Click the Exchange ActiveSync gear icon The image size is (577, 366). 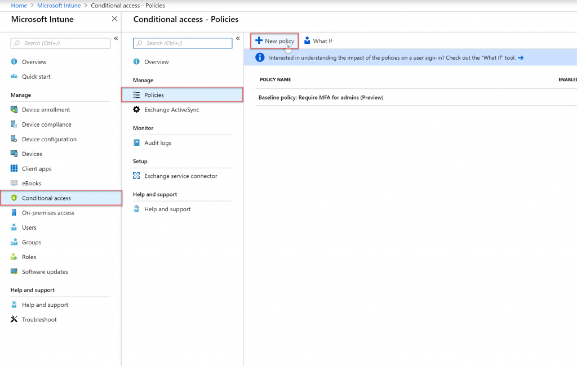click(x=136, y=109)
